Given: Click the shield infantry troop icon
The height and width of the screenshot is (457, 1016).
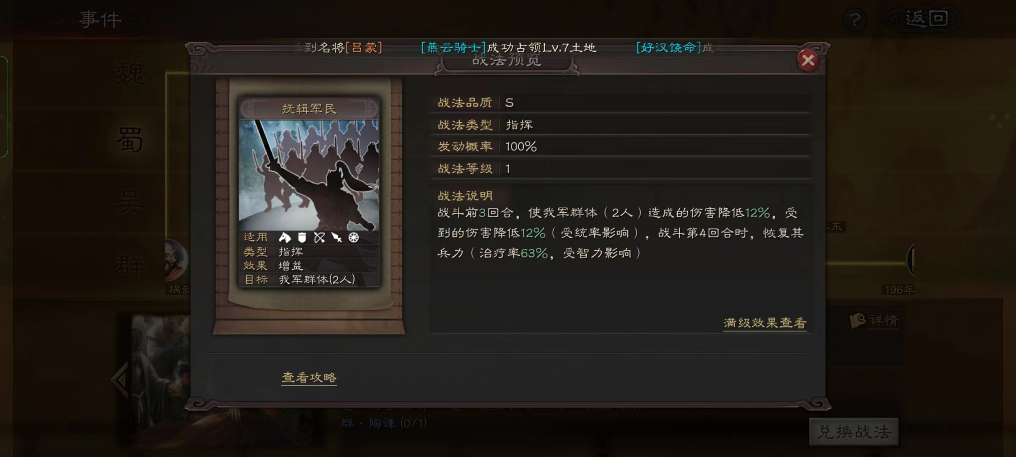Looking at the screenshot, I should (302, 237).
